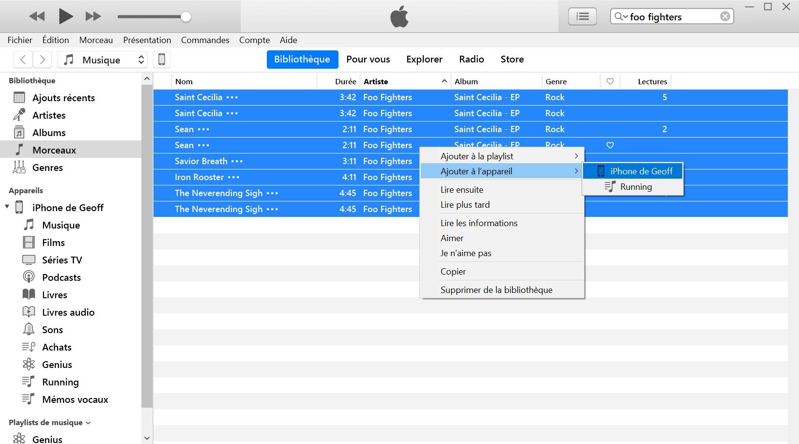Open Mémos vocaux in the sidebar
The image size is (799, 444).
pos(75,399)
